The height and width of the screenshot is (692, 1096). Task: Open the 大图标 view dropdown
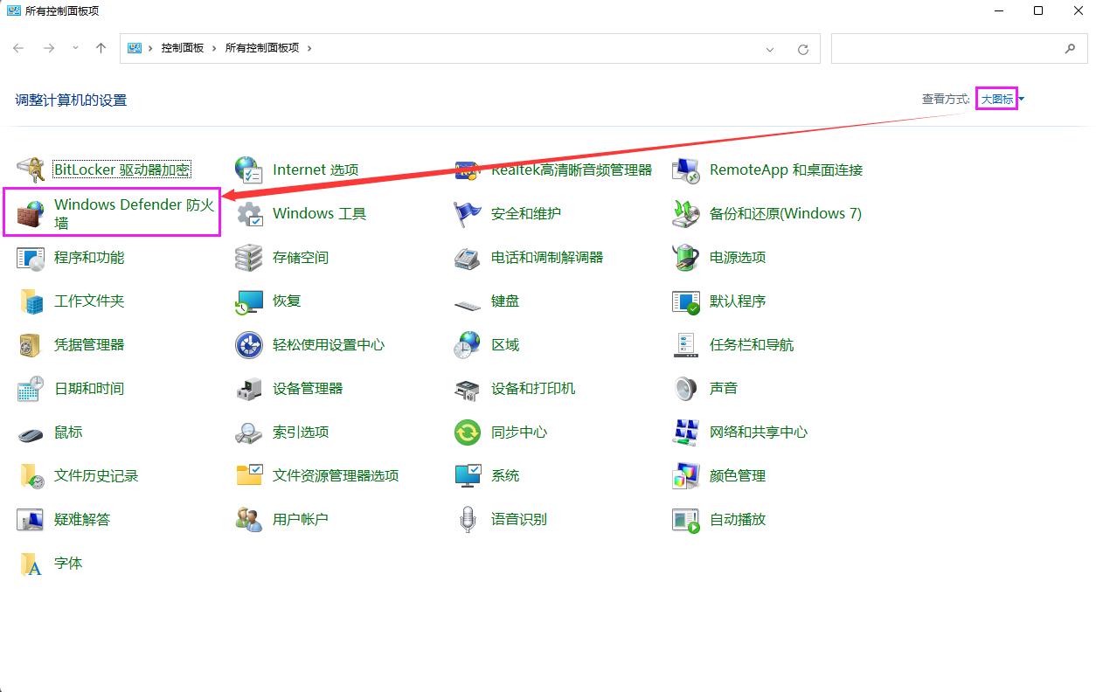pyautogui.click(x=996, y=99)
